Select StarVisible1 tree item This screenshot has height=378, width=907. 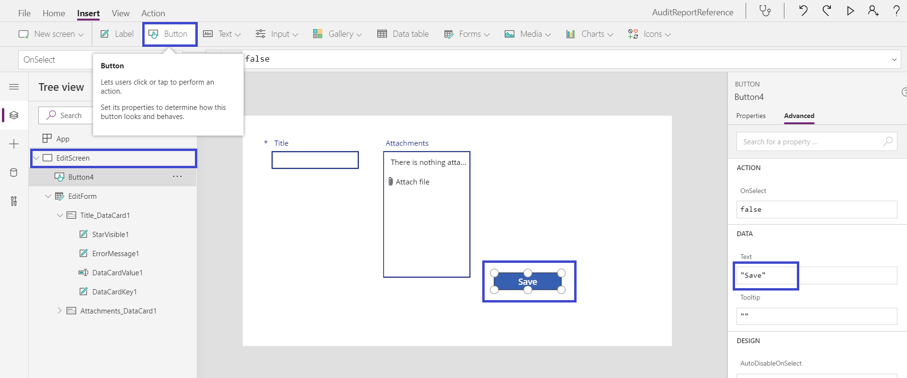coord(110,234)
